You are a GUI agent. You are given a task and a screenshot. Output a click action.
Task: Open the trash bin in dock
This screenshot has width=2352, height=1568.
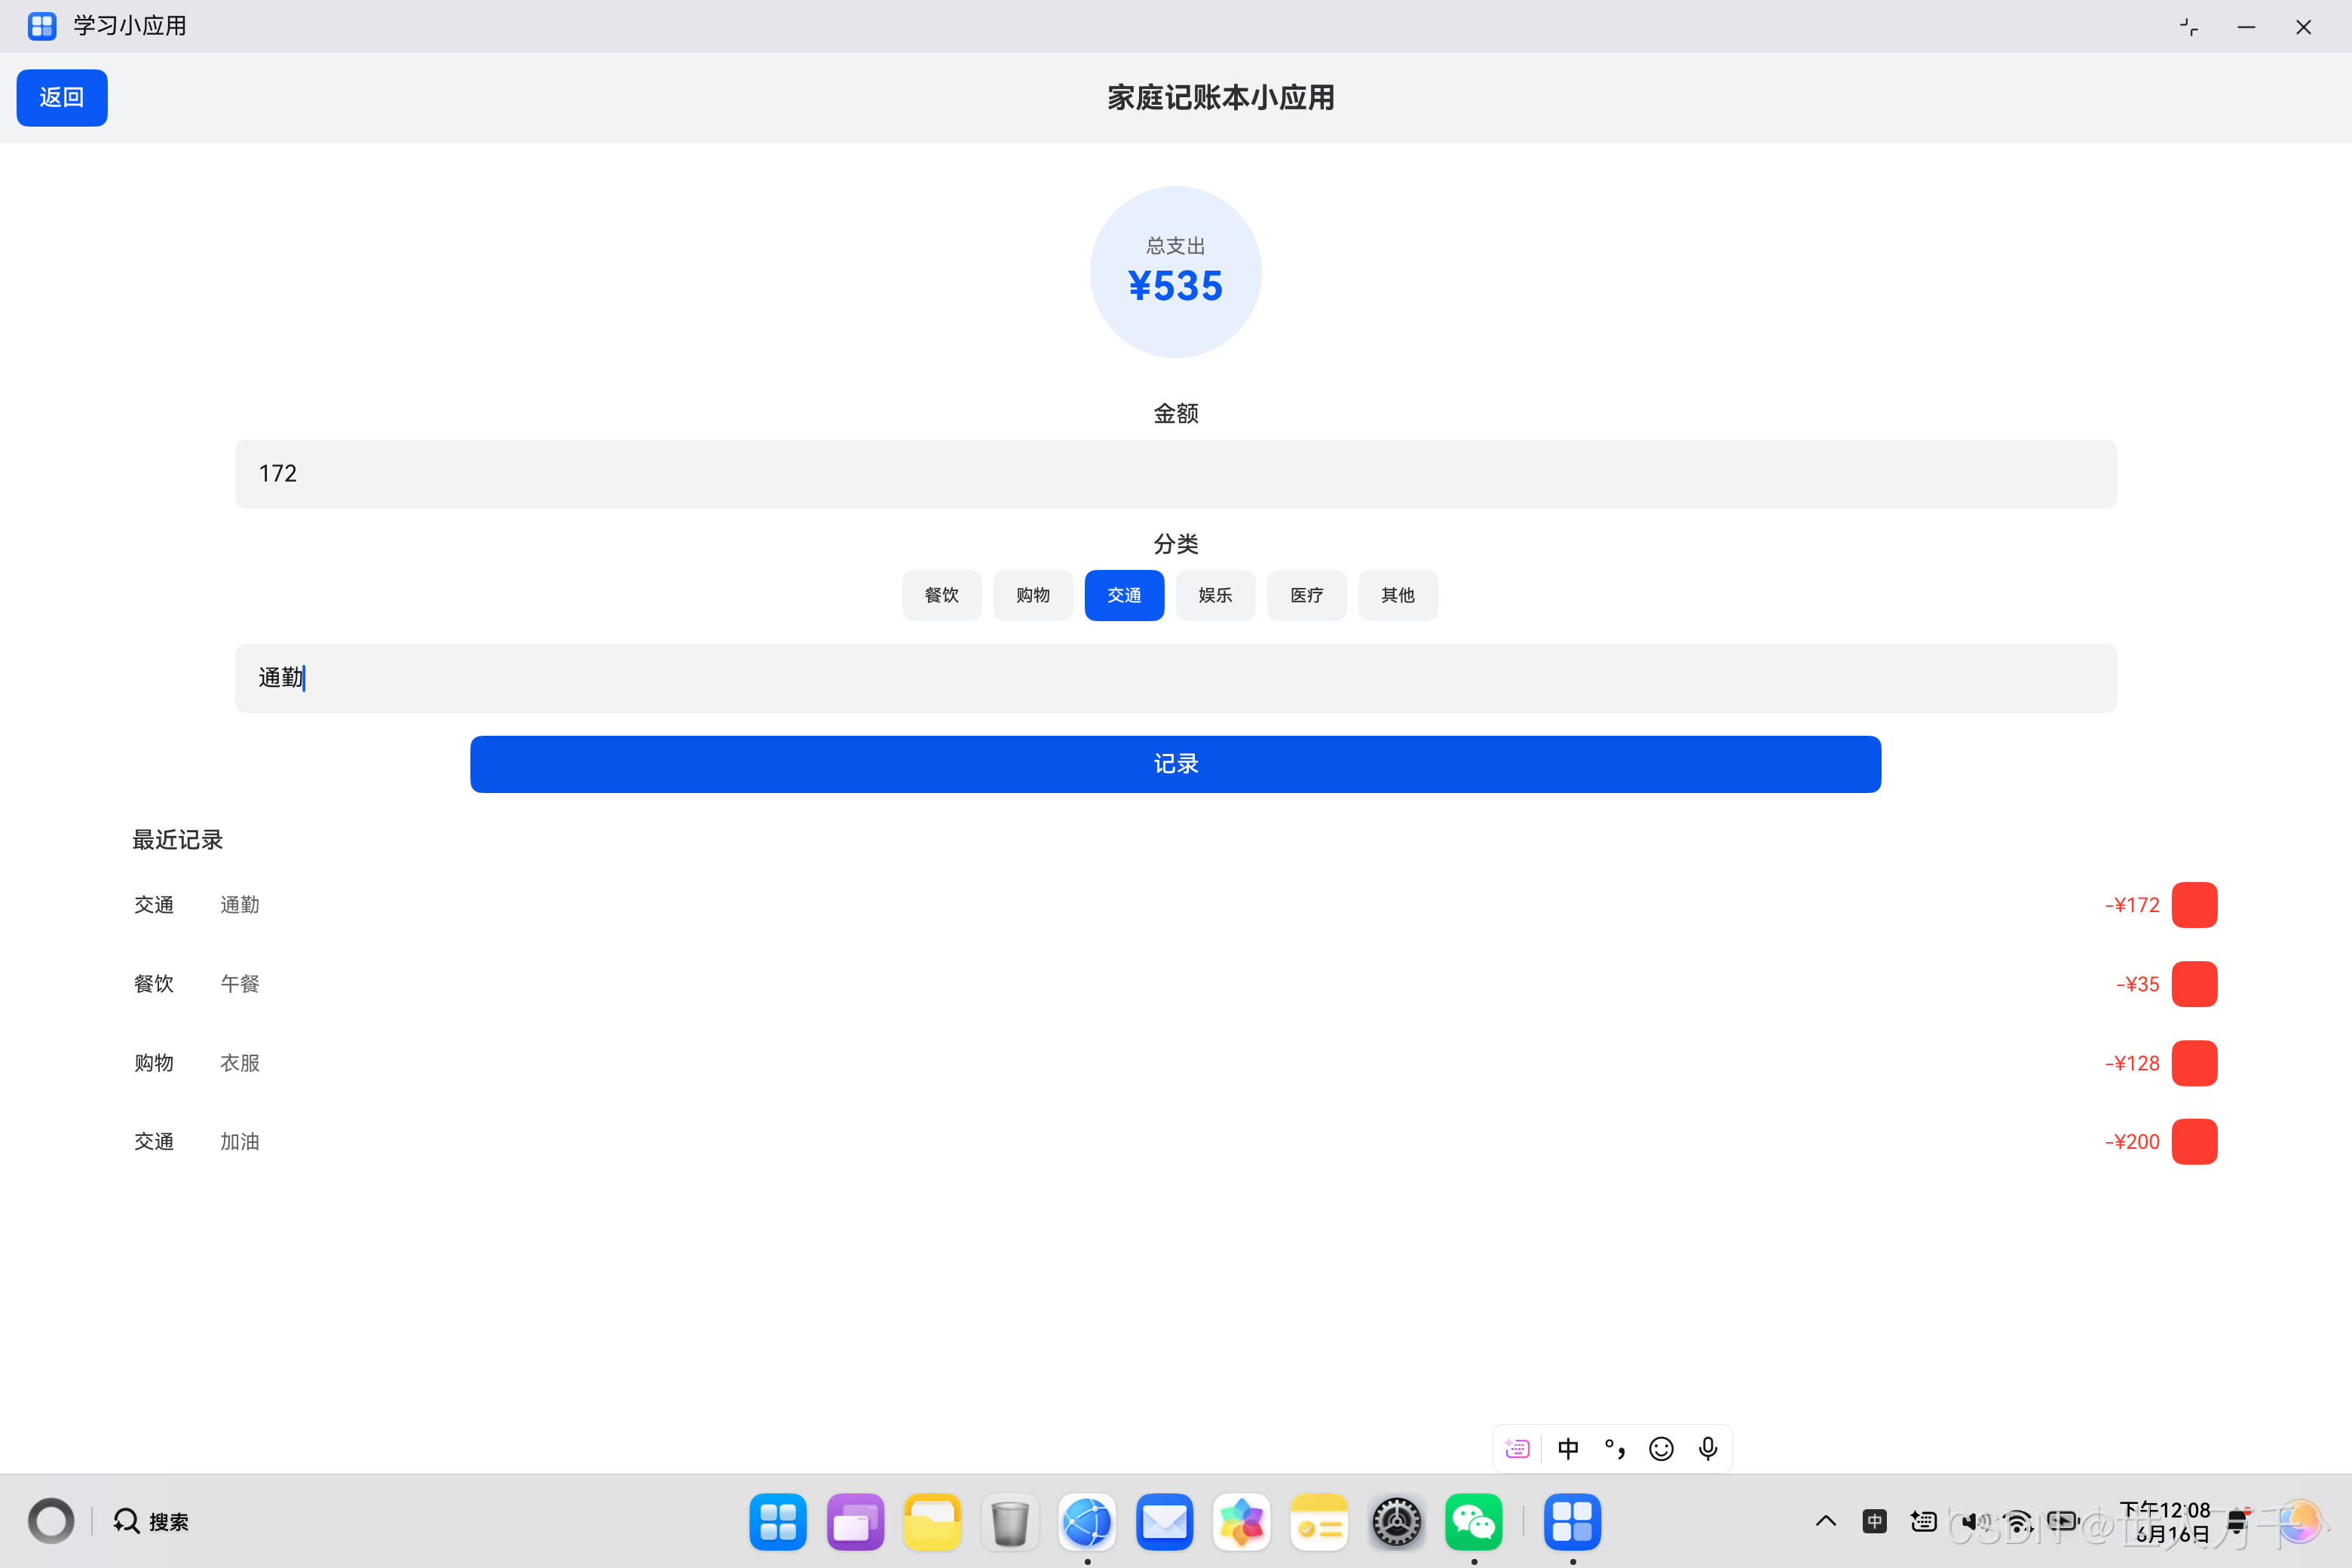pos(1010,1522)
